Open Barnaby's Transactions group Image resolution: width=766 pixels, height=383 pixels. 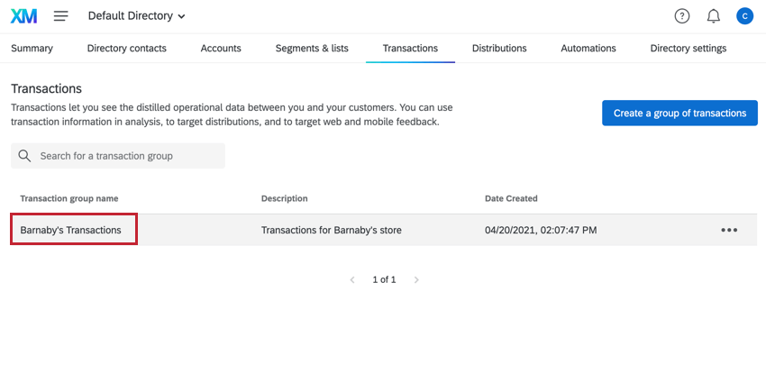(71, 230)
